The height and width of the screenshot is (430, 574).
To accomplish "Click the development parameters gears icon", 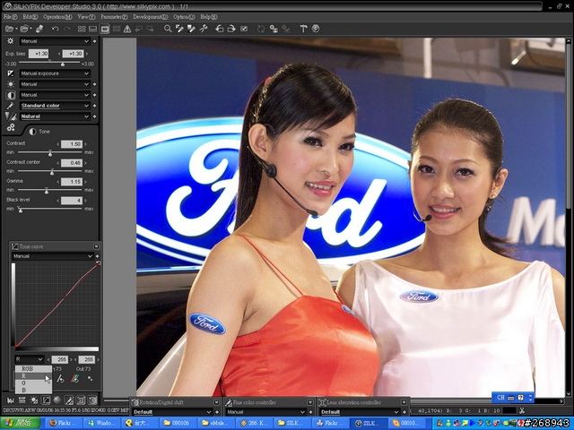I will pos(11,127).
